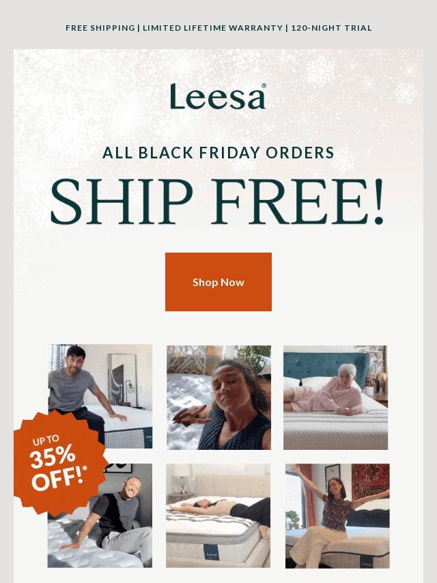Open photo of woman with arms raised

pos(337,515)
